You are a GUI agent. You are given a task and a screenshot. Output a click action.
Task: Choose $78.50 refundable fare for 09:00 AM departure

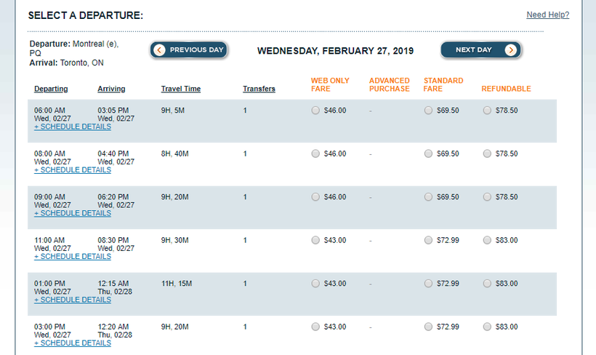(x=486, y=197)
